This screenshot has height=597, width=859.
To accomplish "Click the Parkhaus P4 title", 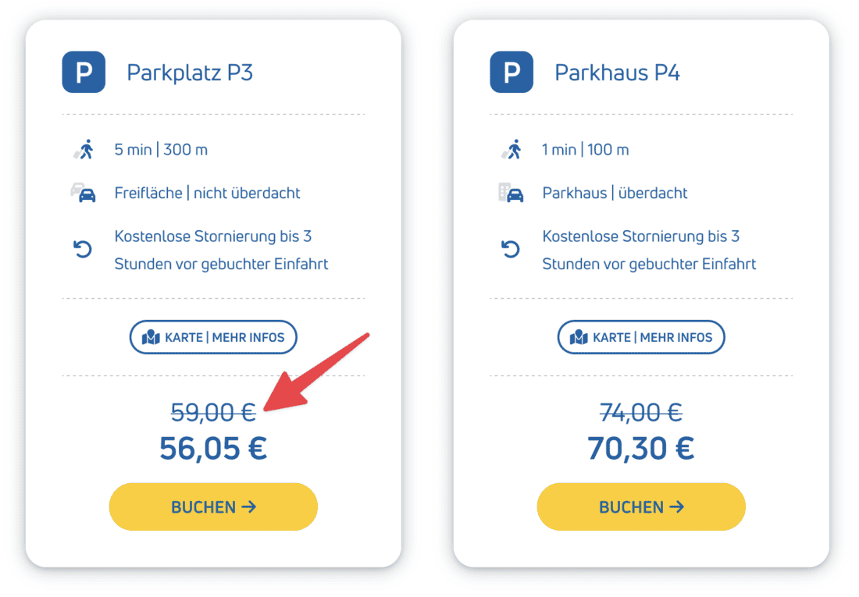I will tap(617, 73).
